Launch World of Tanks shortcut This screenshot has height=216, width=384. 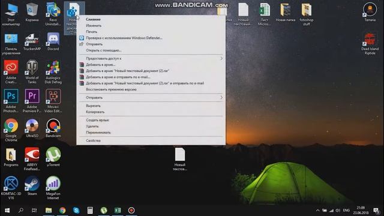click(x=32, y=72)
